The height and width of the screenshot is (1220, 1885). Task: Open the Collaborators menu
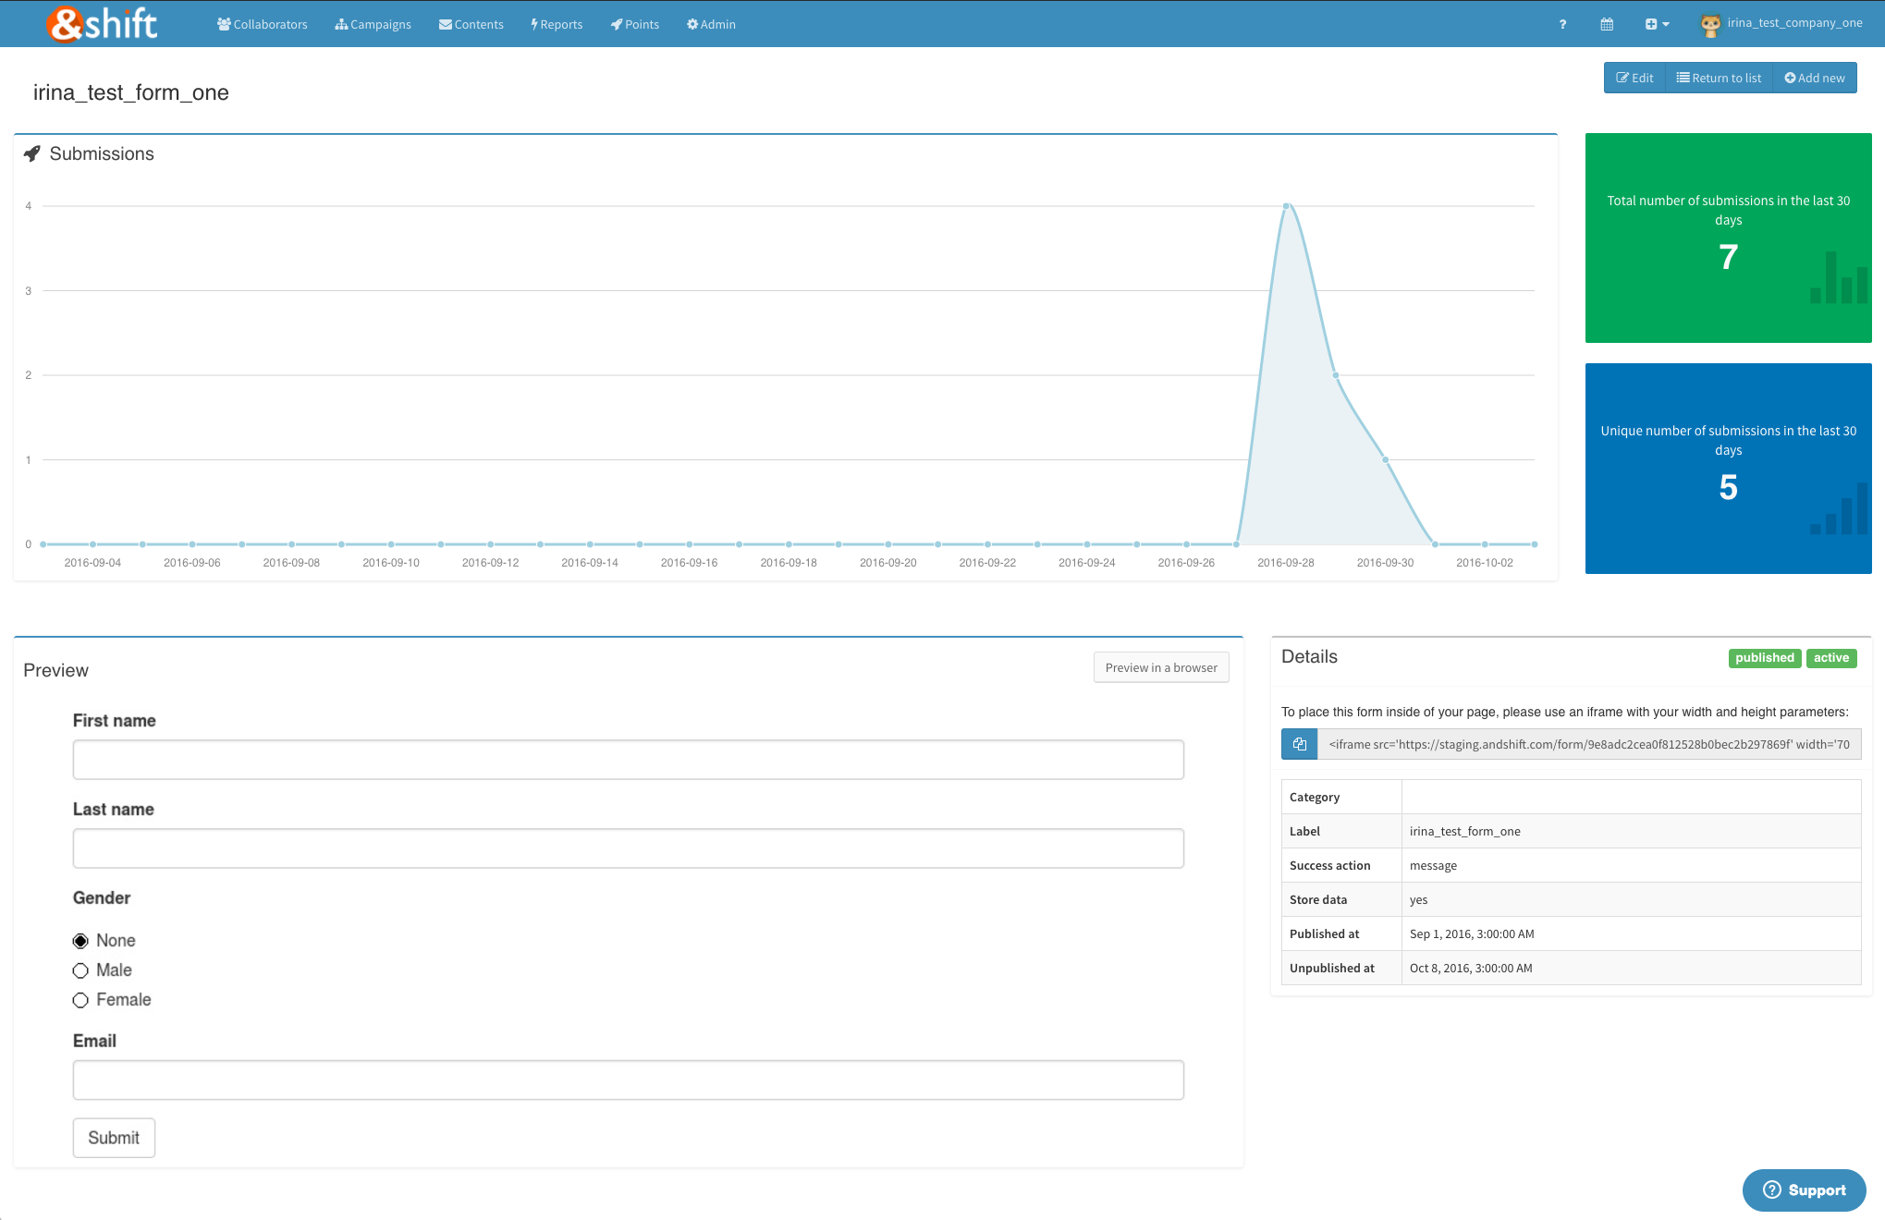click(x=263, y=24)
